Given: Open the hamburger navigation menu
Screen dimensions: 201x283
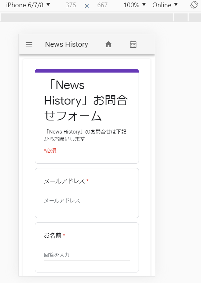Looking at the screenshot, I should 29,44.
